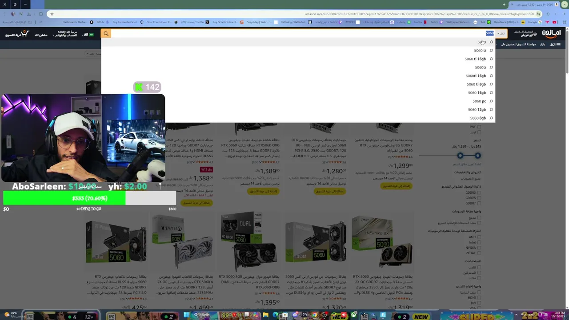Image resolution: width=569 pixels, height=320 pixels.
Task: Open File Explorer from the taskbar
Action: pyautogui.click(x=265, y=315)
